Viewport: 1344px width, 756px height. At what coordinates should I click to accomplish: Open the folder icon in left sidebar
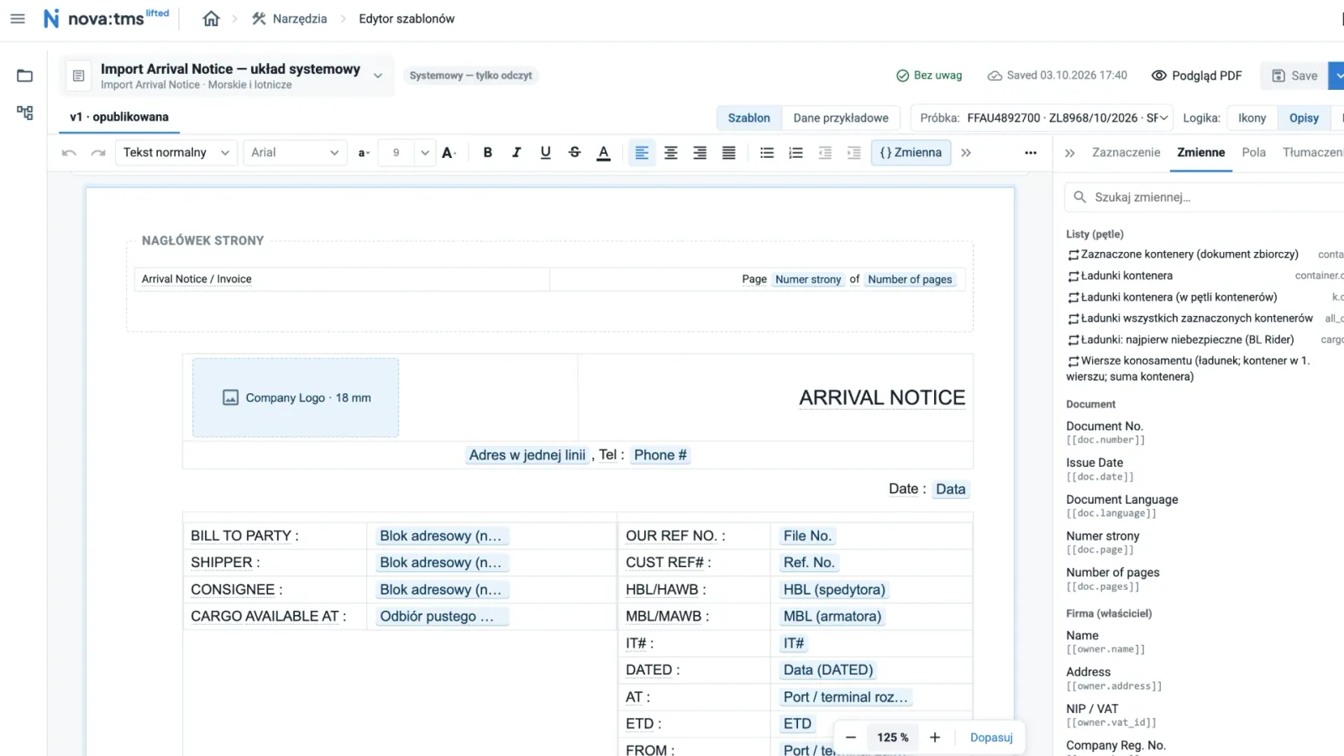tap(24, 76)
